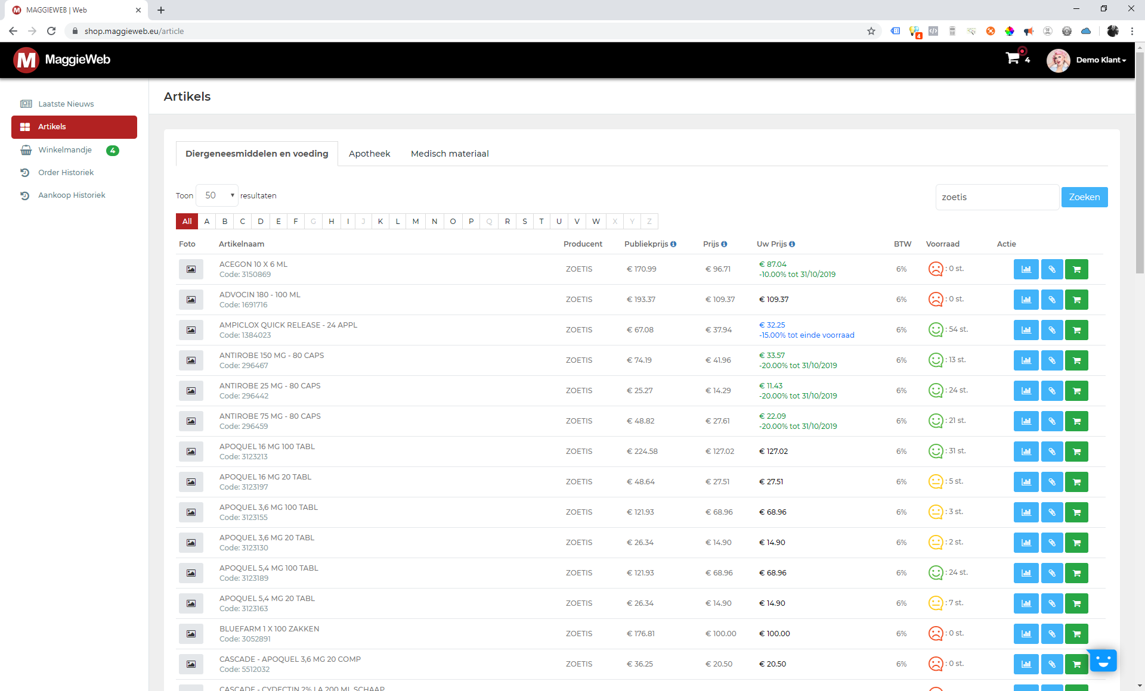Open Order Historiek in sidebar
This screenshot has height=691, width=1145.
[66, 173]
